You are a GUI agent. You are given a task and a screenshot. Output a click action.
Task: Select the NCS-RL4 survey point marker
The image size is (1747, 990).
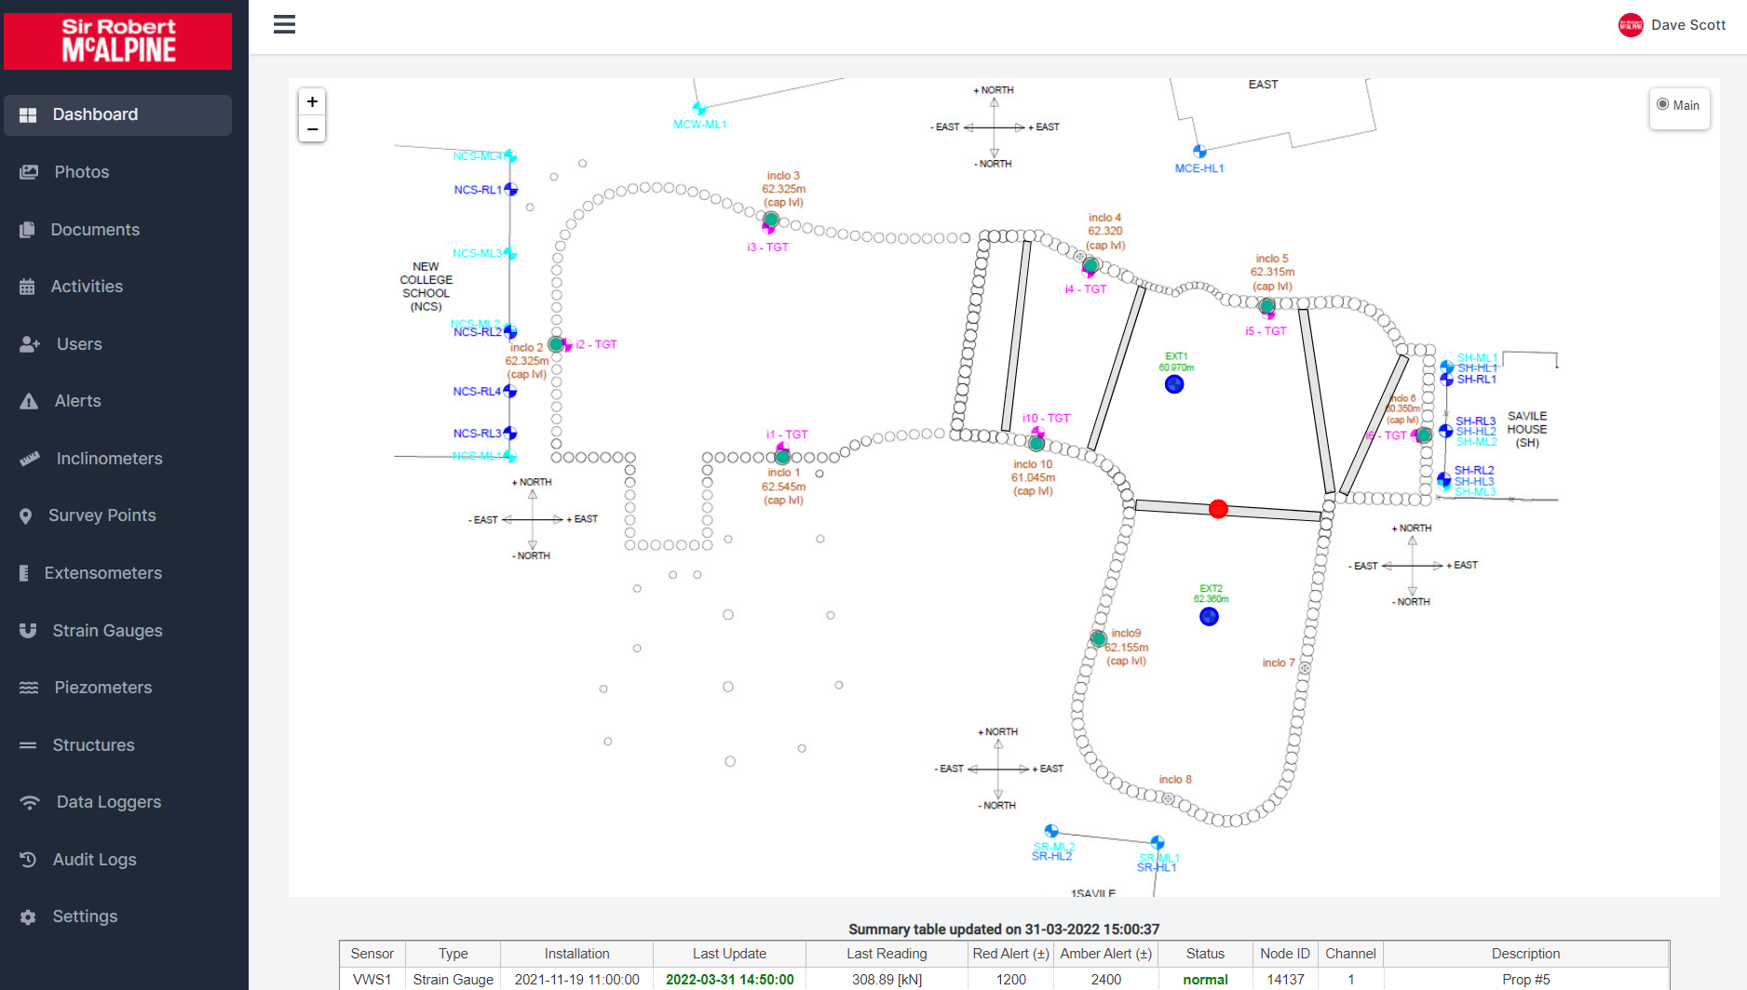click(x=510, y=391)
